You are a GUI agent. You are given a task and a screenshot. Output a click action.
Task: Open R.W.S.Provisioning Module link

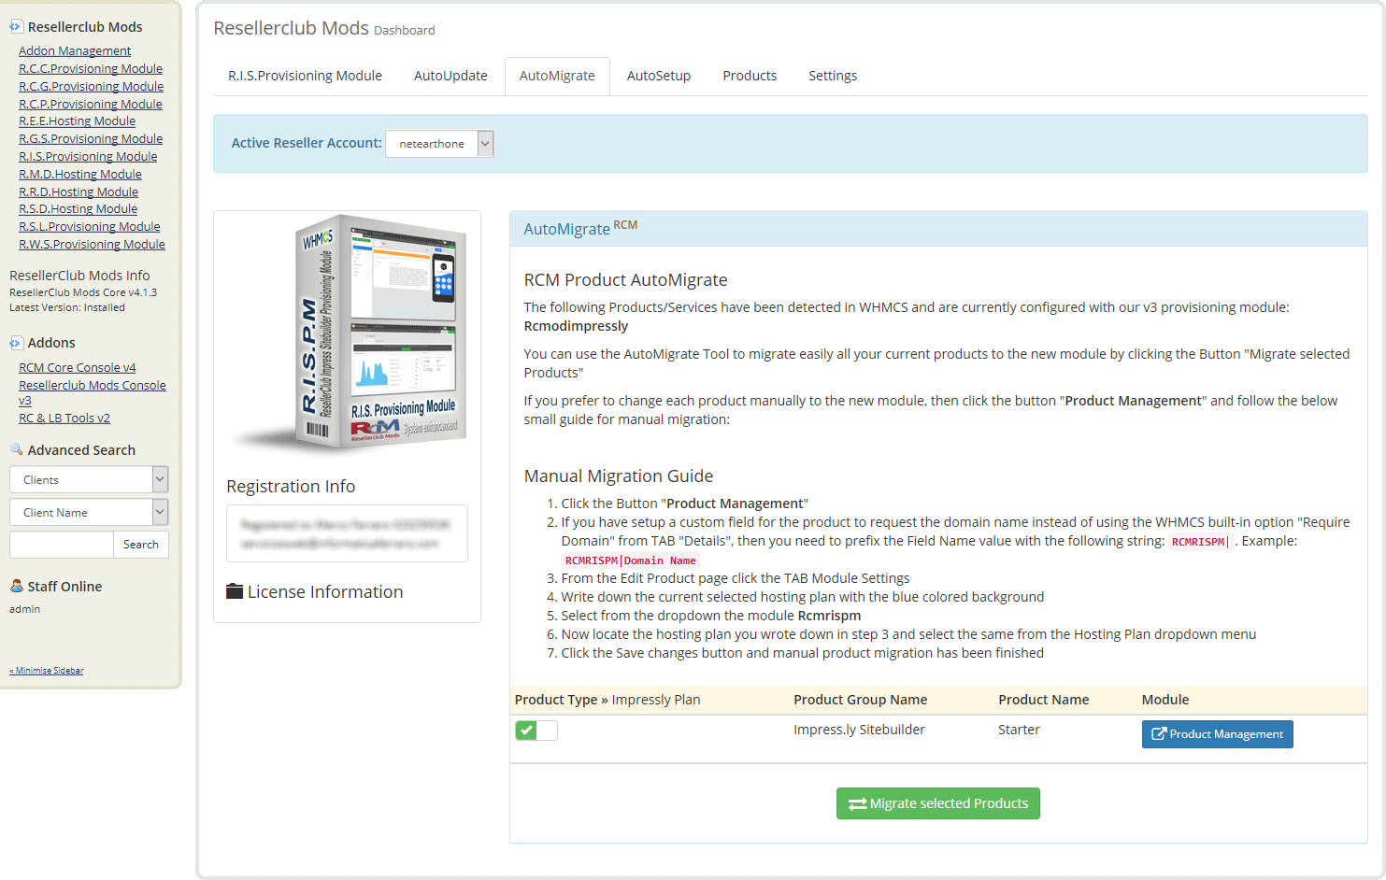click(x=93, y=244)
